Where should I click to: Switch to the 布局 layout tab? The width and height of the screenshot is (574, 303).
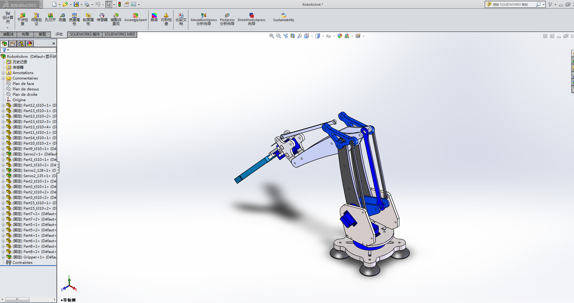(25, 34)
